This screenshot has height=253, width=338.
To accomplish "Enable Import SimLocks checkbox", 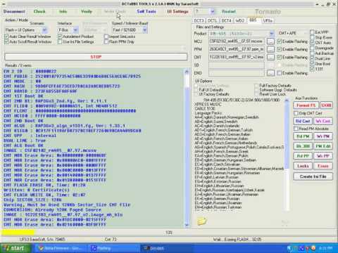I will [106, 37].
